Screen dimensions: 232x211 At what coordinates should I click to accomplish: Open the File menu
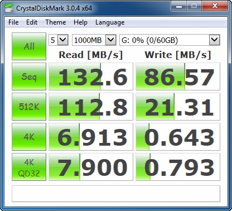pos(13,22)
